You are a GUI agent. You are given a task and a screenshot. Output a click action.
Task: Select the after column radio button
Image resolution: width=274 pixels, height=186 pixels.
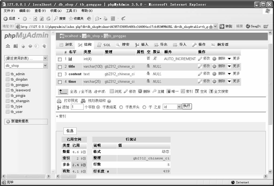point(144,107)
